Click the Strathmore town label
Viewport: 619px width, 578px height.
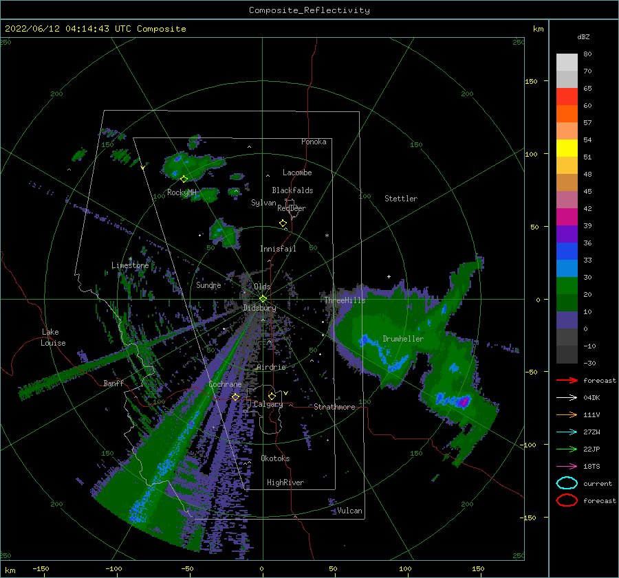[x=334, y=407]
